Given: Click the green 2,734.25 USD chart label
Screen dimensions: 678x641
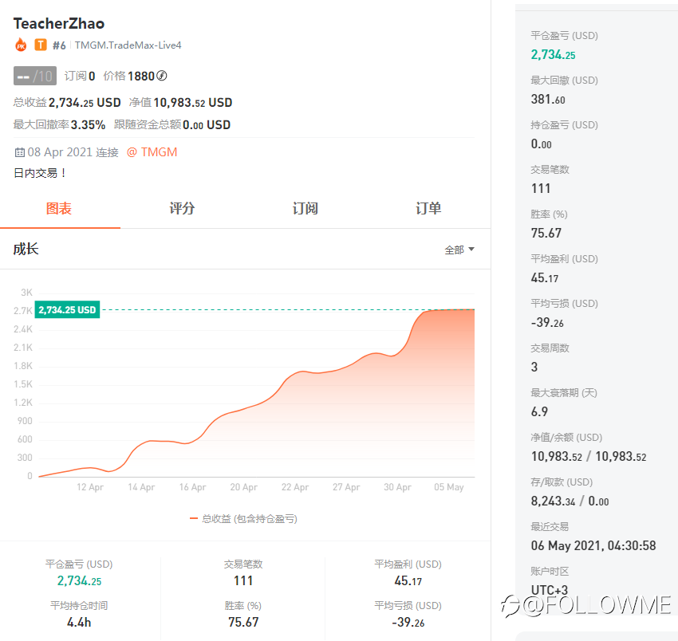Looking at the screenshot, I should tap(67, 309).
